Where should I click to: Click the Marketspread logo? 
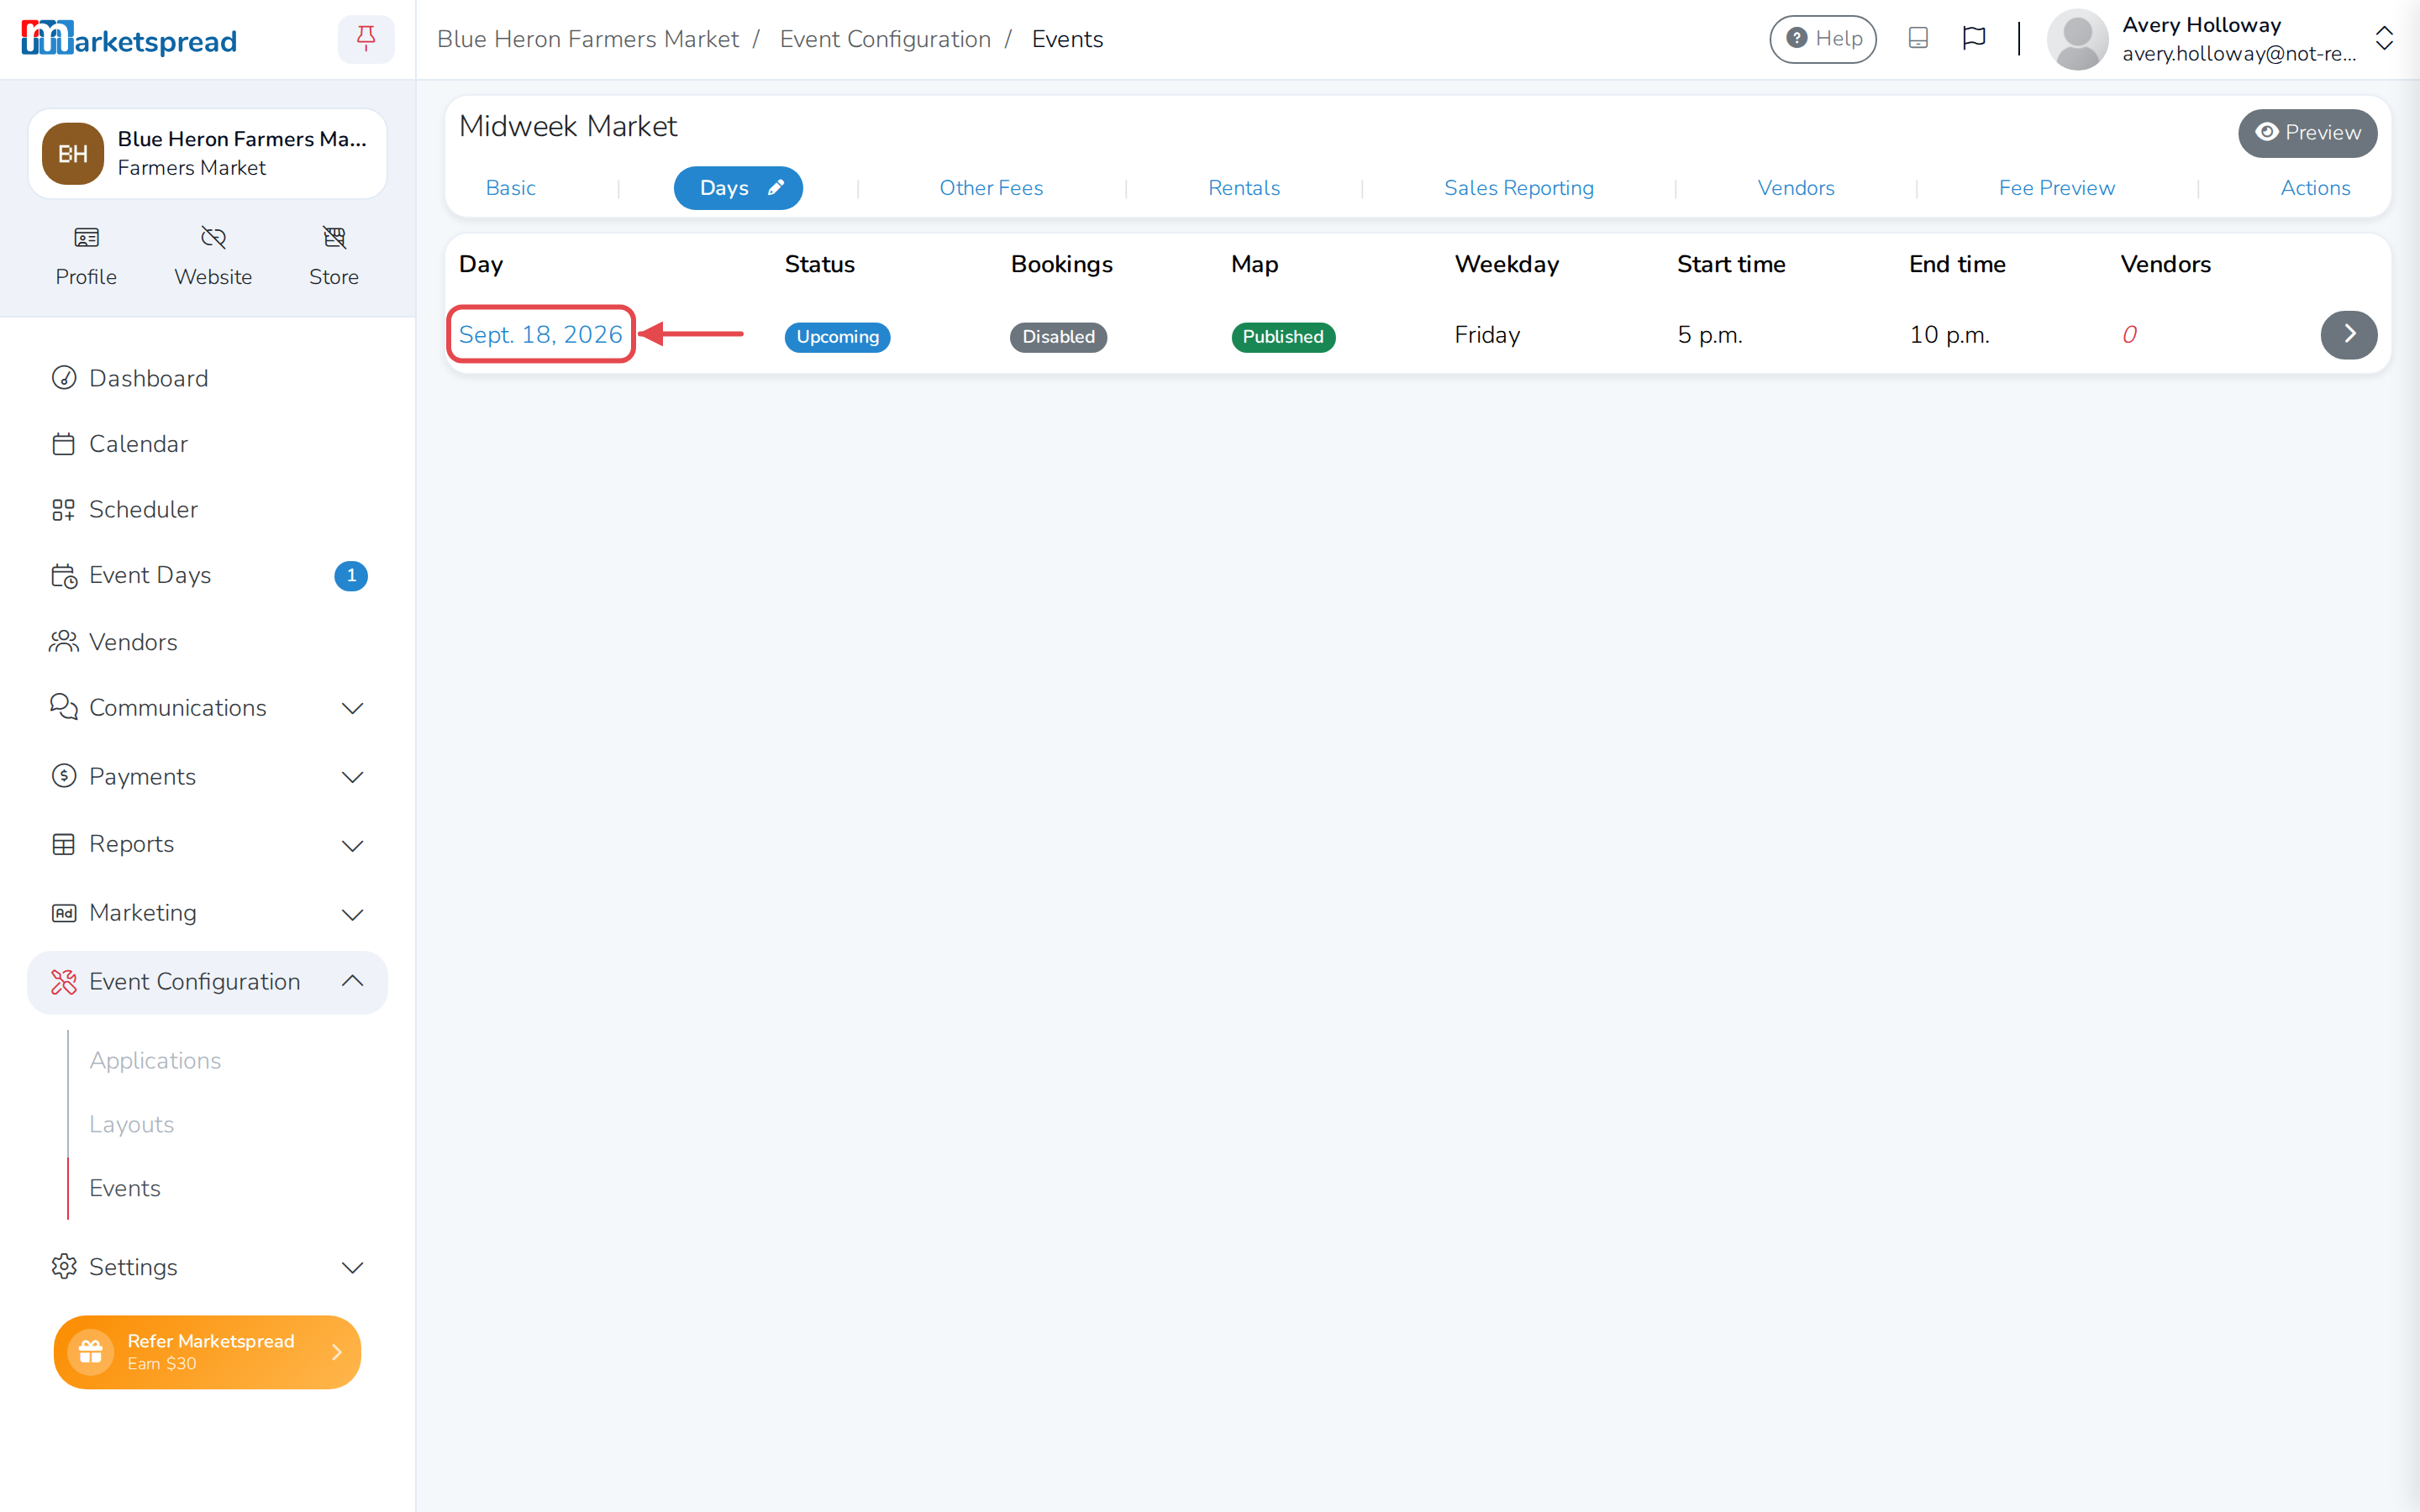point(129,39)
